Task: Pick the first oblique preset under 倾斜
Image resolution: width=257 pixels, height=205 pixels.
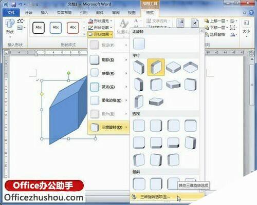Action: pos(139,184)
